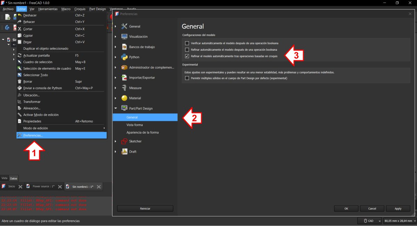Image resolution: width=417 pixels, height=226 pixels.
Task: Click the Selección de elemento de cuadro icon
Action: tap(20, 68)
